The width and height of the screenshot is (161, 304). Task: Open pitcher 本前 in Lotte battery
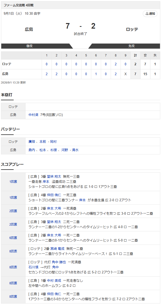coord(43,142)
